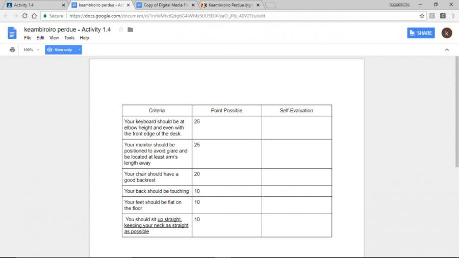Open the account avatar 'k'
Viewport: 459px width, 258px height.
[446, 33]
